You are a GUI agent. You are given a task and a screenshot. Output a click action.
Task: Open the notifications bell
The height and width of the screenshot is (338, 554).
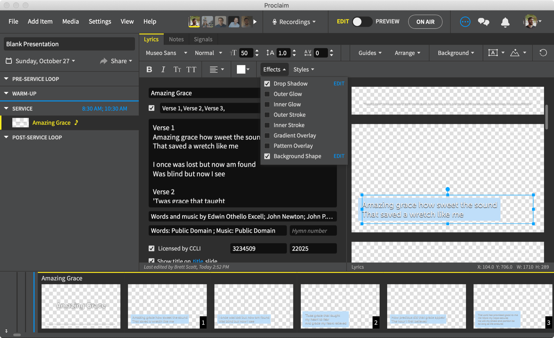[505, 22]
